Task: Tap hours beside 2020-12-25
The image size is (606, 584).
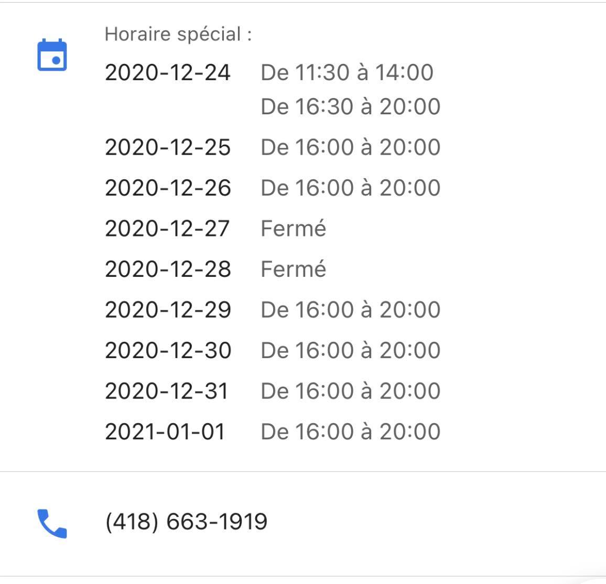Action: [x=351, y=147]
